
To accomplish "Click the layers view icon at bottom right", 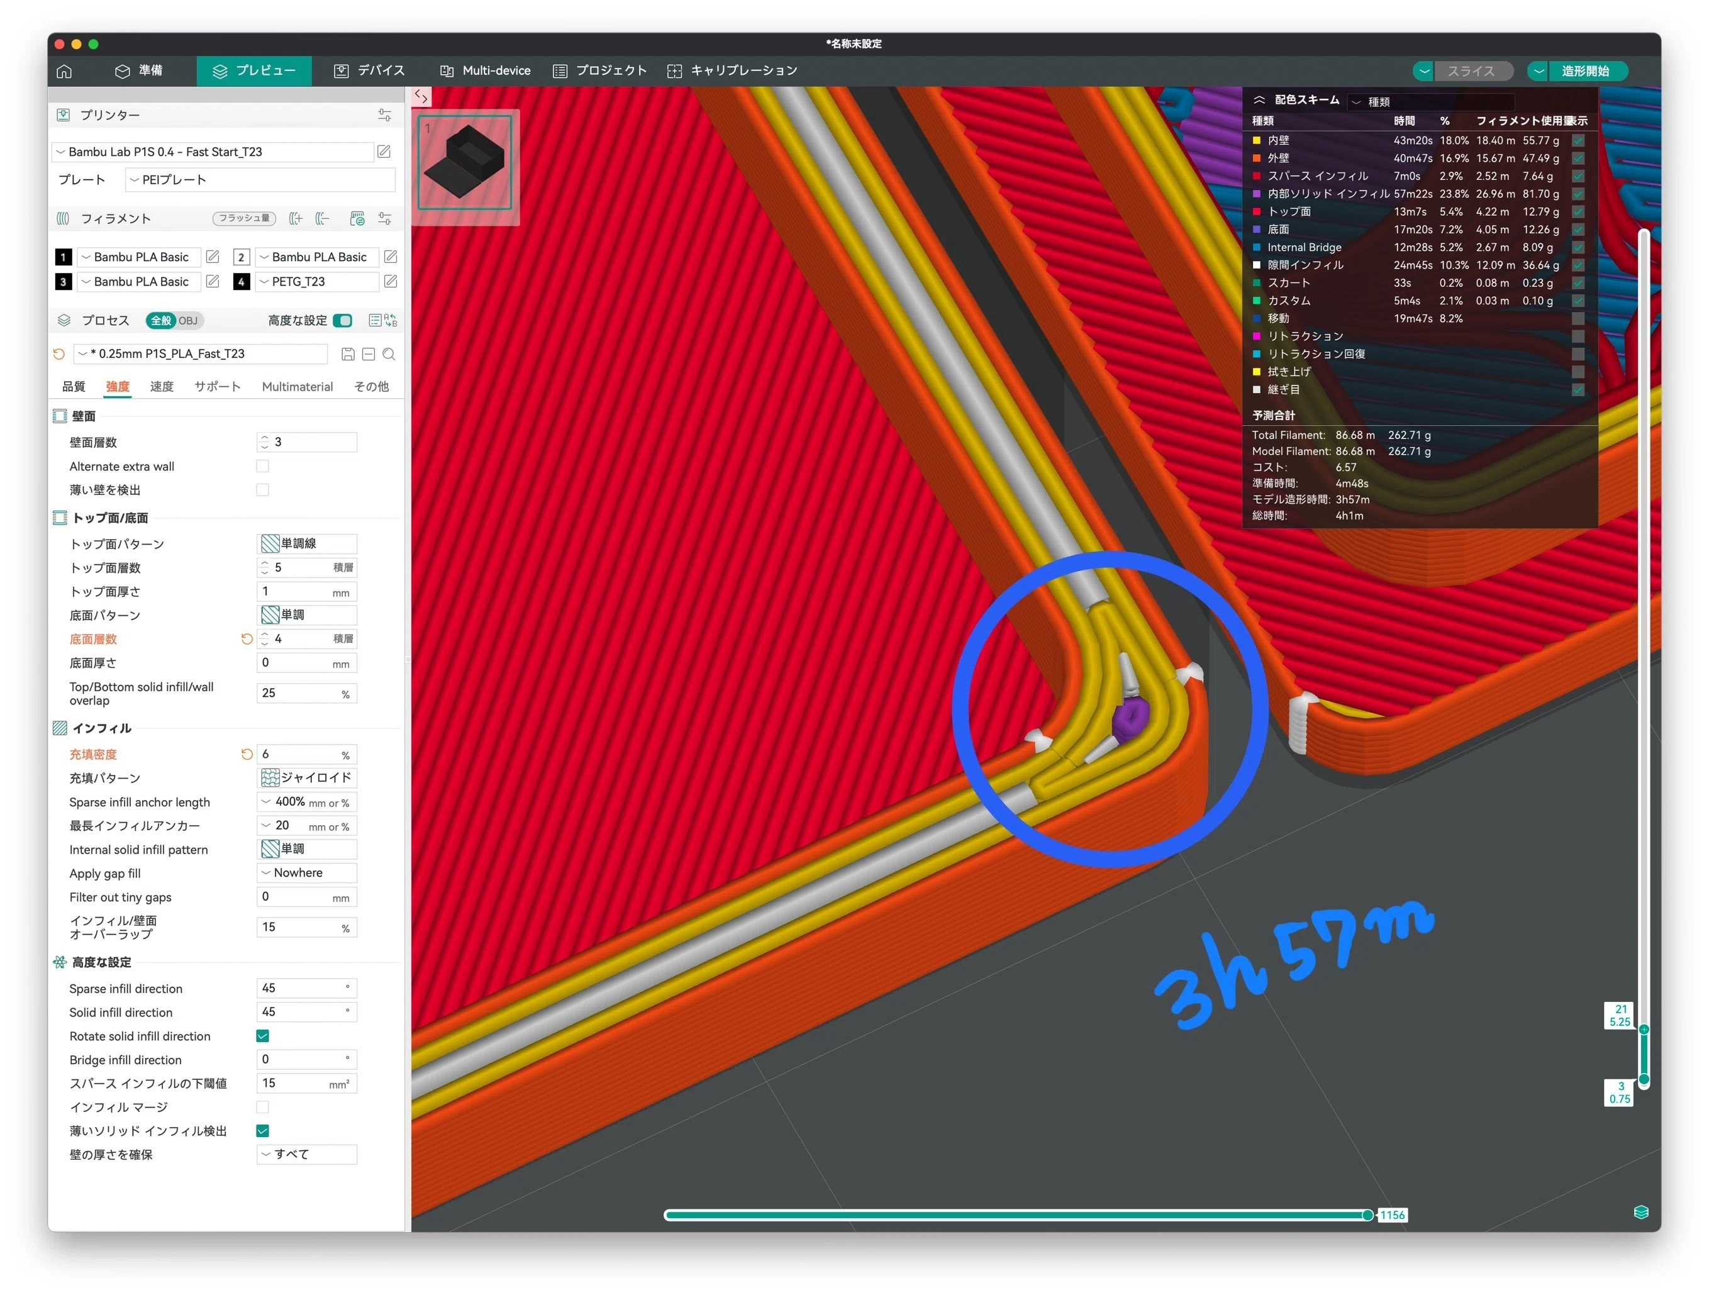I will pos(1641,1213).
